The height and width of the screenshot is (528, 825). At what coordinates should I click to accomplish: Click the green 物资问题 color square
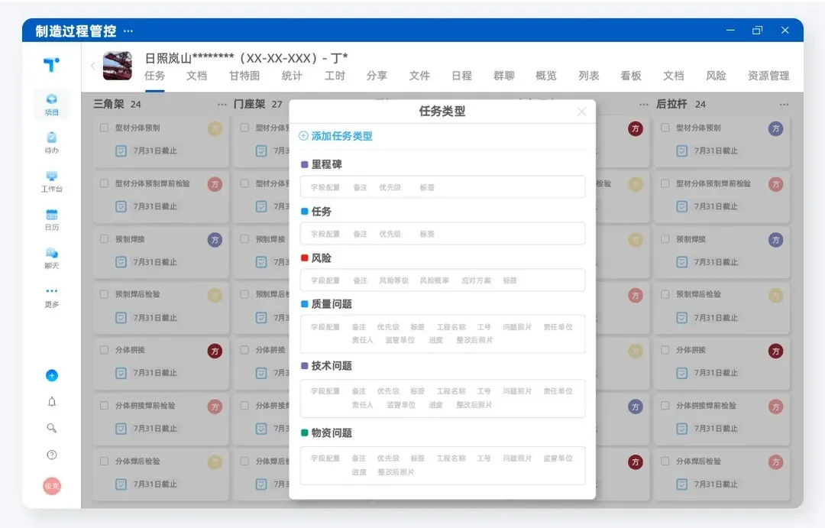pos(304,432)
